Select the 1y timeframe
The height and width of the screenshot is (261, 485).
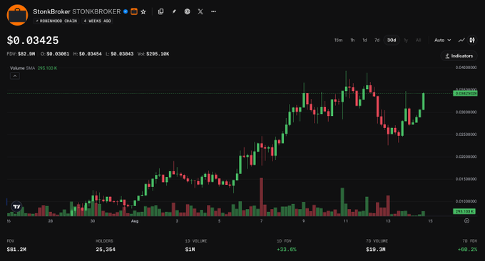tap(406, 40)
